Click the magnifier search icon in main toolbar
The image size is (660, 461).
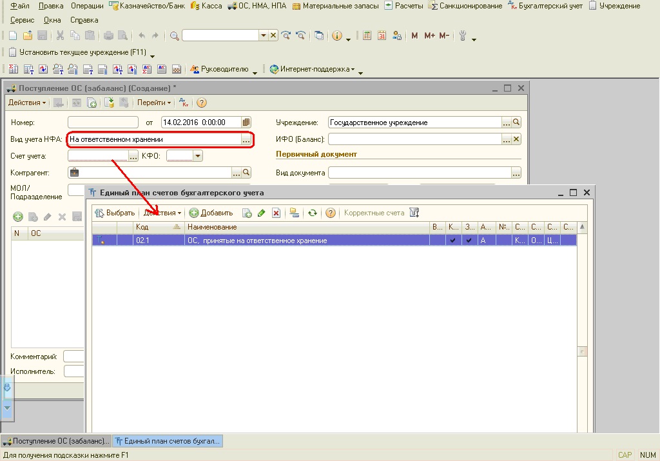click(x=174, y=36)
